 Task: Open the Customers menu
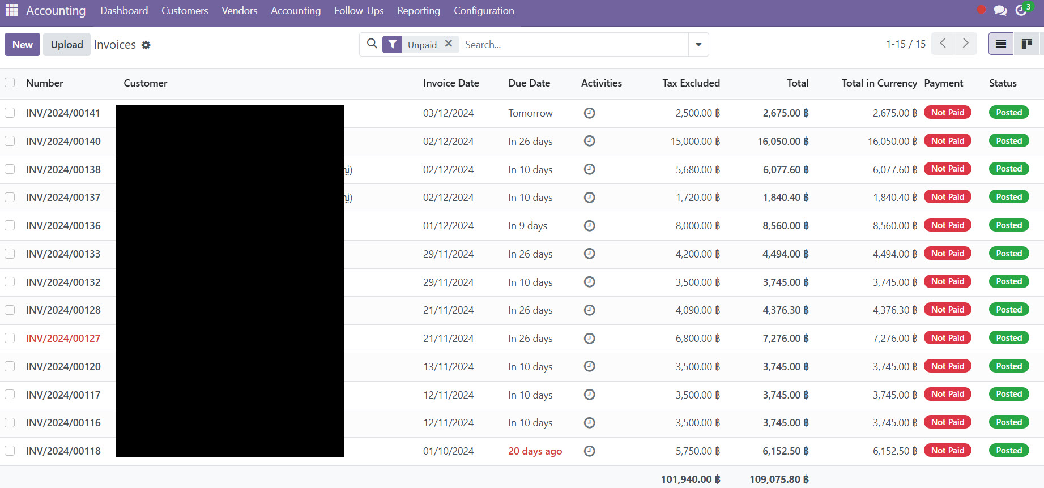pos(185,11)
